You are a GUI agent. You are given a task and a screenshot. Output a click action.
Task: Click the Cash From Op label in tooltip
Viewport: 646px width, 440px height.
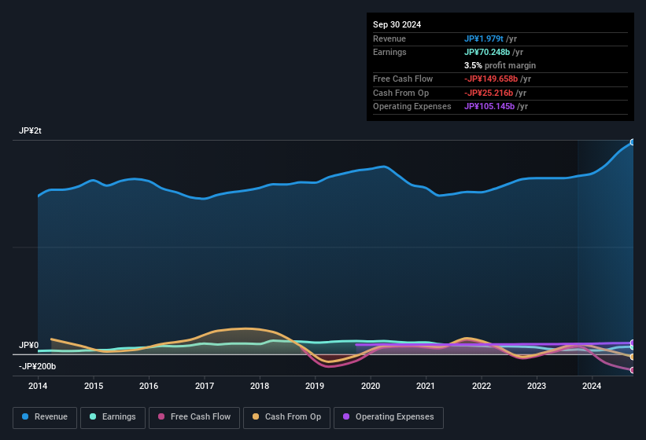pos(401,93)
